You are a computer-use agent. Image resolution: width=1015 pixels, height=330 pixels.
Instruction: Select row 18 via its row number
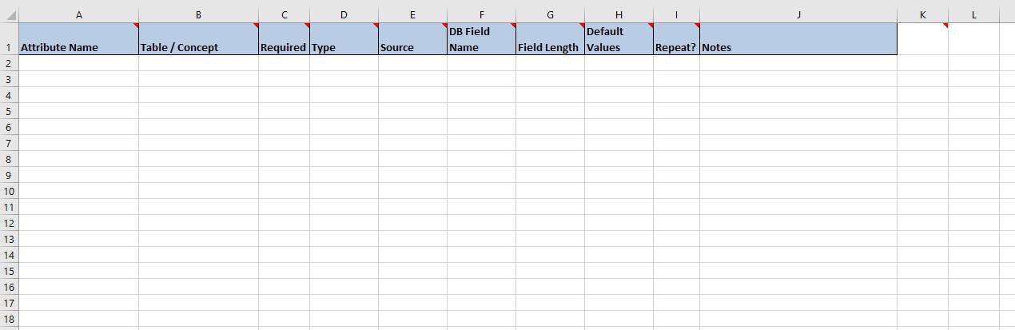click(x=8, y=319)
